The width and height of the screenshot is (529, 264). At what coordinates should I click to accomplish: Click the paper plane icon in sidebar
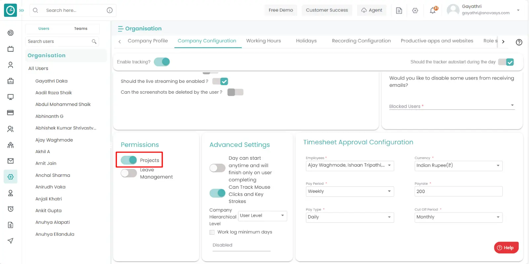point(11,241)
